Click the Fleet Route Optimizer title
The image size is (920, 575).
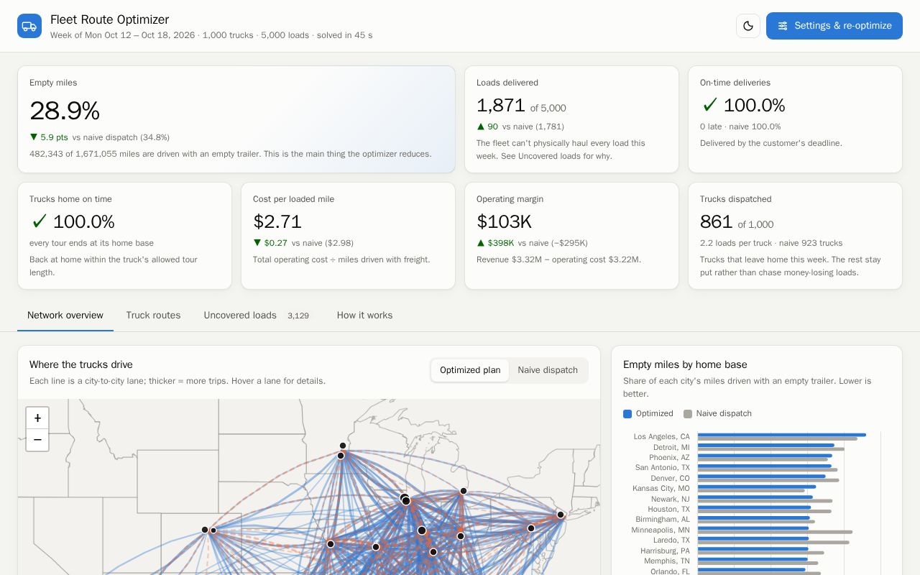pos(109,20)
